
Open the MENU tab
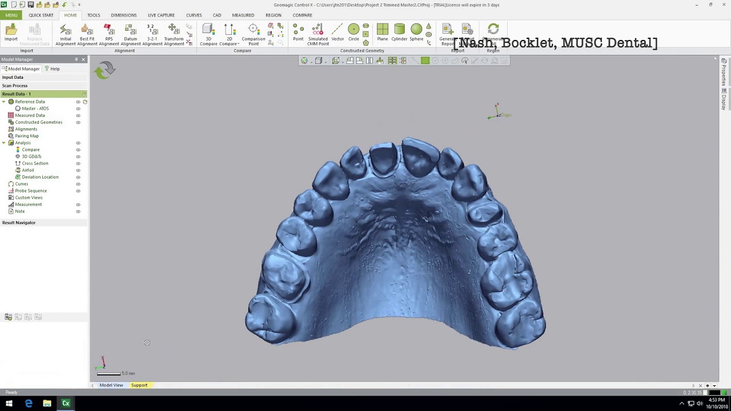(x=11, y=15)
